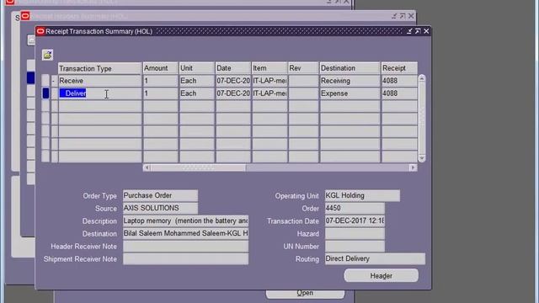Click the Hazard field
This screenshot has width=539, height=303.
(x=355, y=234)
